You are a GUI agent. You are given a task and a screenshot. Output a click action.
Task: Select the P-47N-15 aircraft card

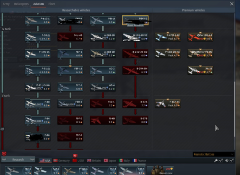point(38,54)
